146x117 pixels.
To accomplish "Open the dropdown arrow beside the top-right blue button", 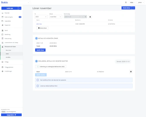I will pos(133,8).
